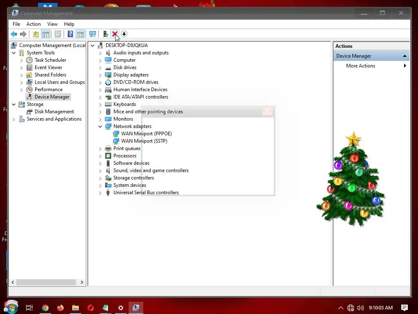The height and width of the screenshot is (314, 418).
Task: Click the left pane horizontal scrollbar track
Action: pos(47,282)
